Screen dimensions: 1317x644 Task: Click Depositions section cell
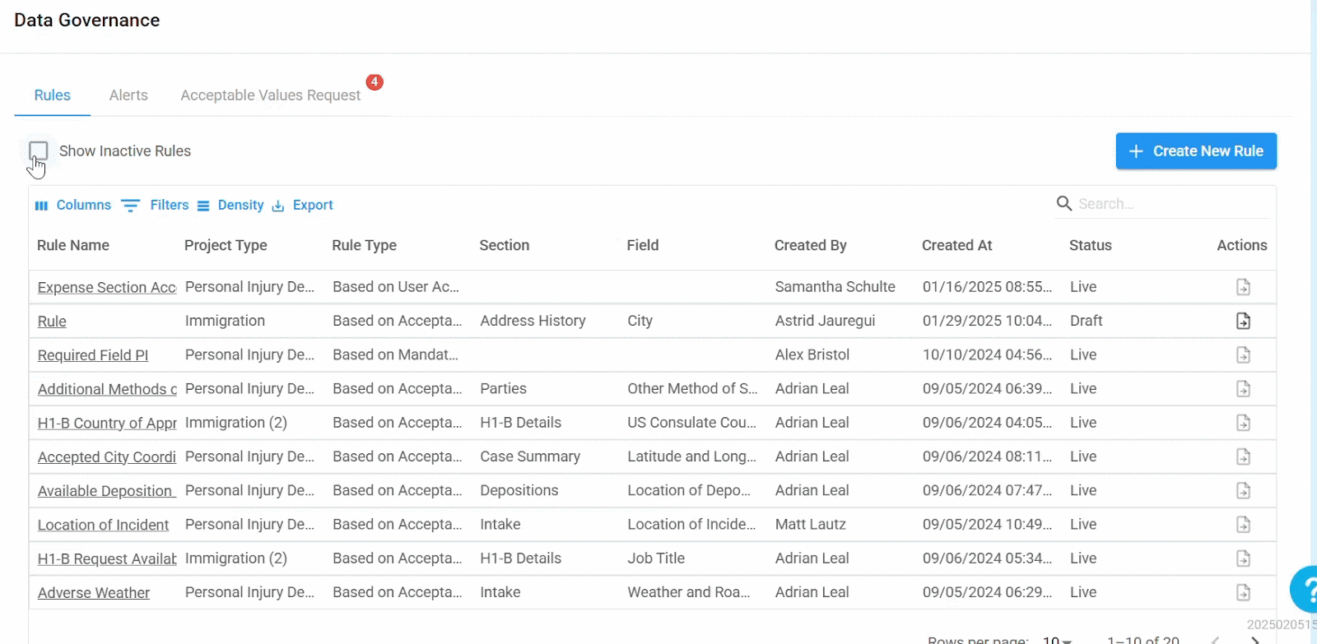pos(519,490)
